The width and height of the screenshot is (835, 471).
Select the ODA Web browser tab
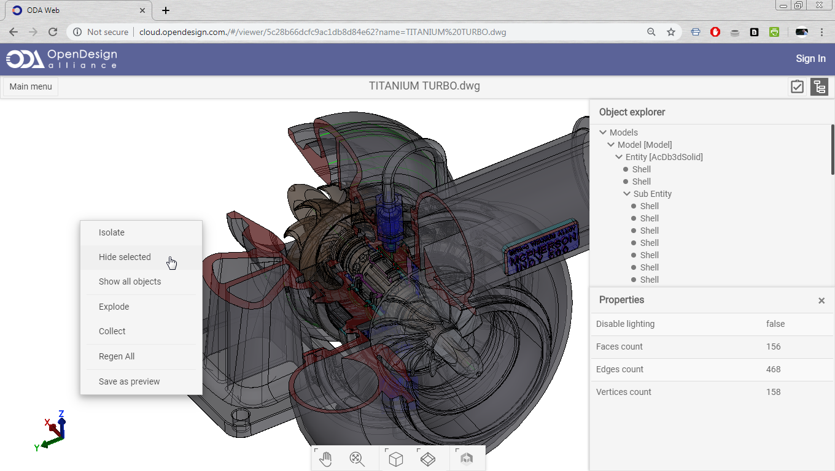pos(79,10)
